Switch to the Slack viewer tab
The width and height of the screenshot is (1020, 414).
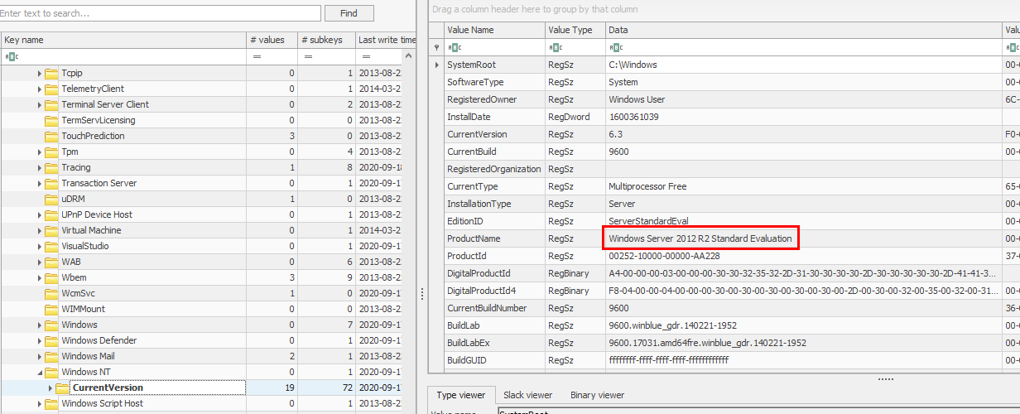527,396
